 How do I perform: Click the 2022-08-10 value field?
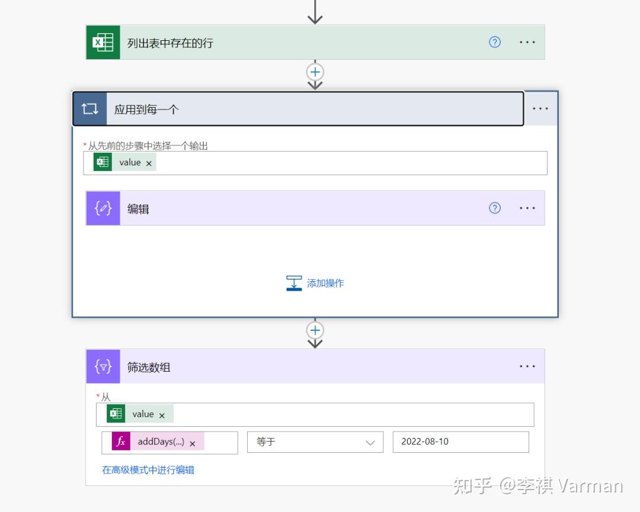(x=461, y=442)
